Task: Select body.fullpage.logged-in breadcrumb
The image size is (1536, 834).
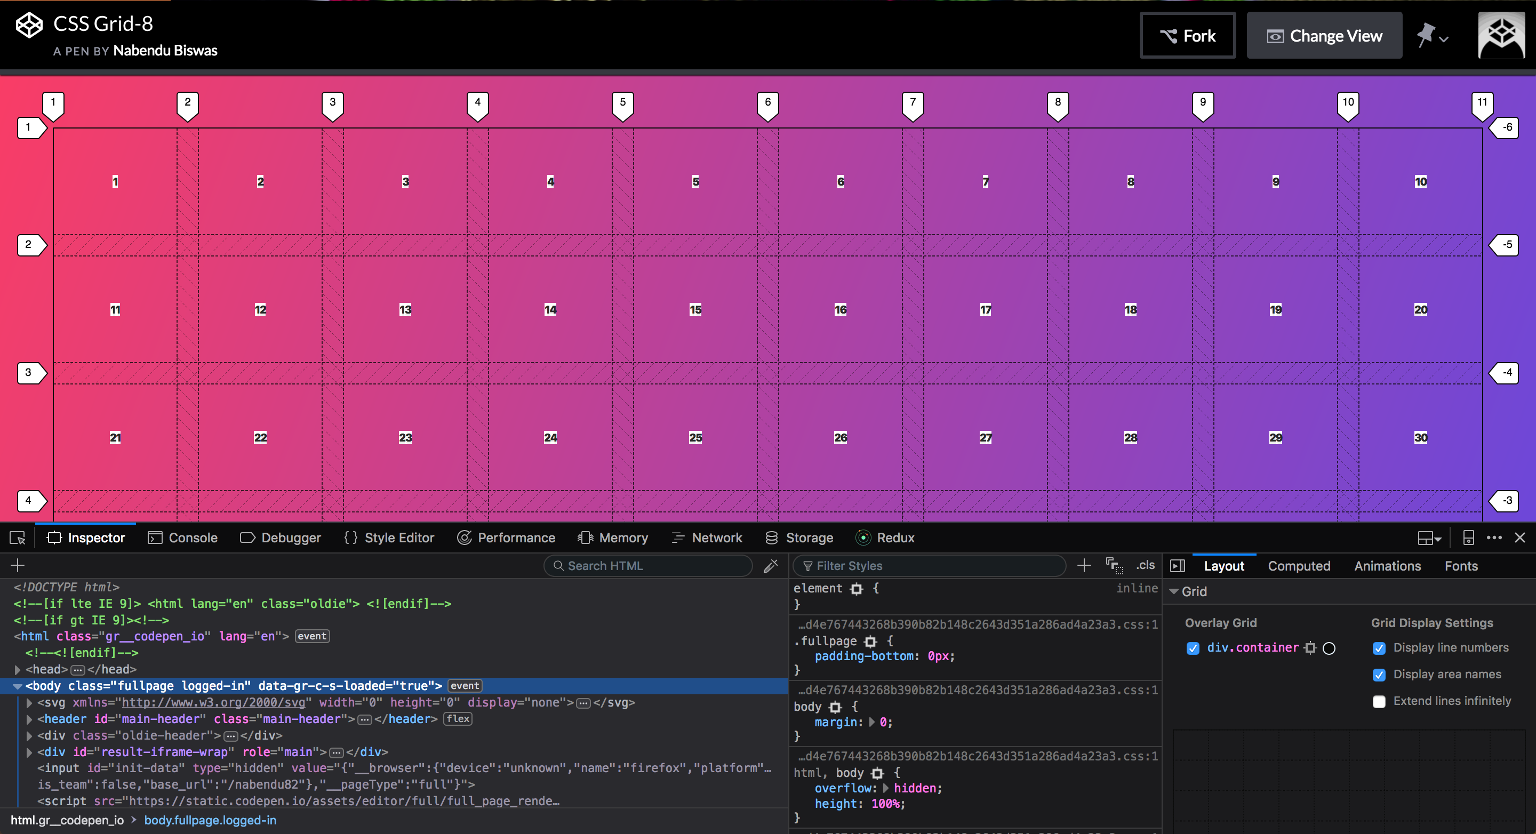Action: (210, 821)
